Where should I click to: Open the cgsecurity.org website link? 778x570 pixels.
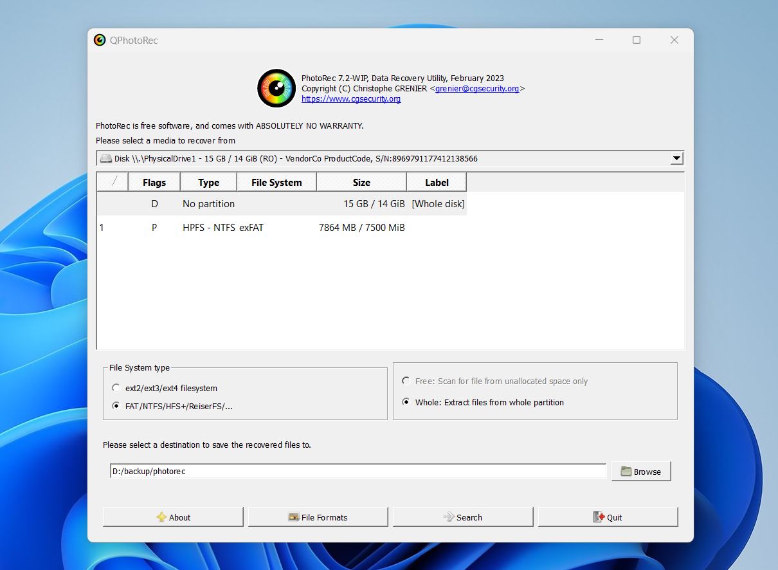pyautogui.click(x=351, y=99)
